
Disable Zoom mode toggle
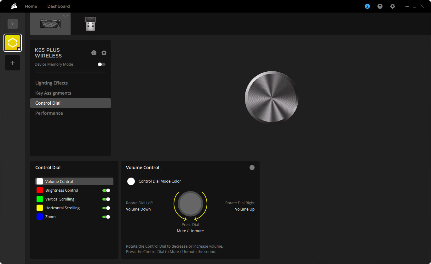(x=106, y=217)
